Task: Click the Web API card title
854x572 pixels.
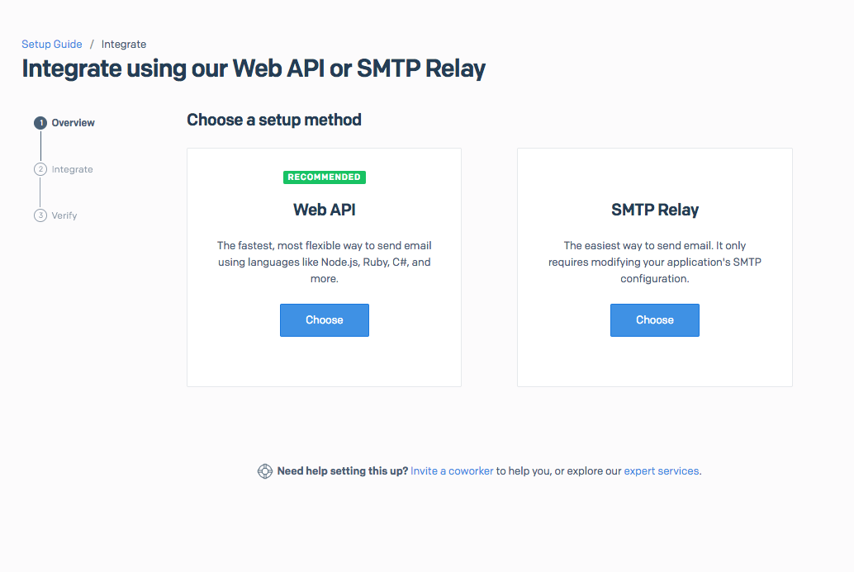Action: click(325, 210)
